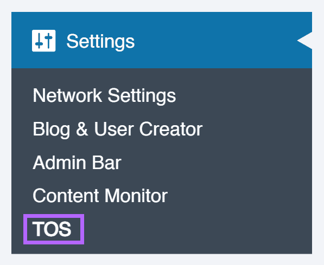Click the Settings sliders icon
The width and height of the screenshot is (324, 265).
(x=43, y=41)
